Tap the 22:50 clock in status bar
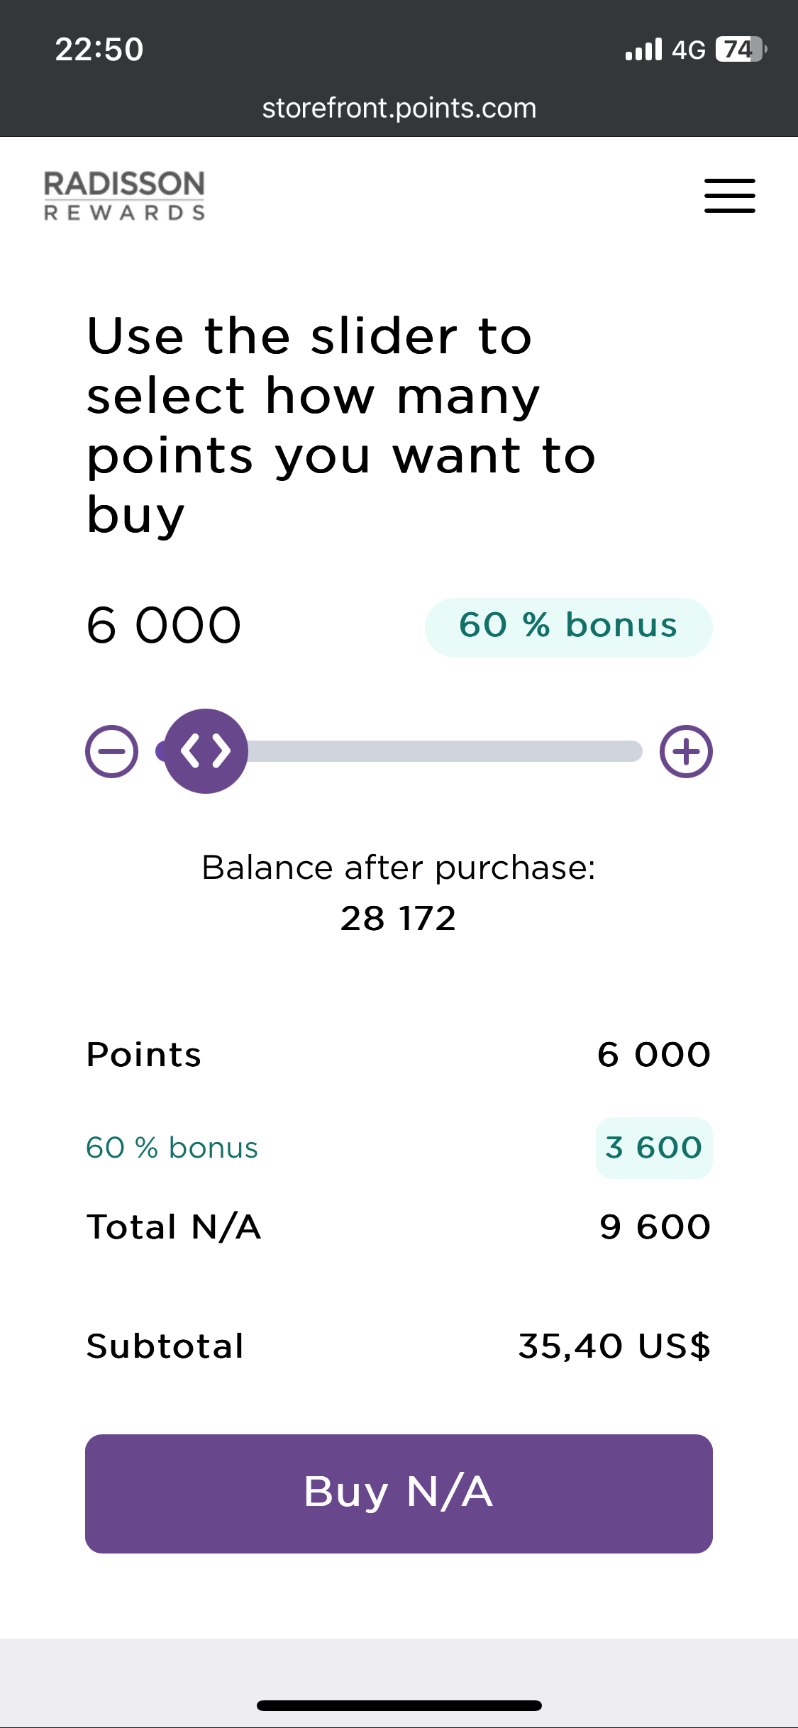The width and height of the screenshot is (798, 1728). (99, 50)
